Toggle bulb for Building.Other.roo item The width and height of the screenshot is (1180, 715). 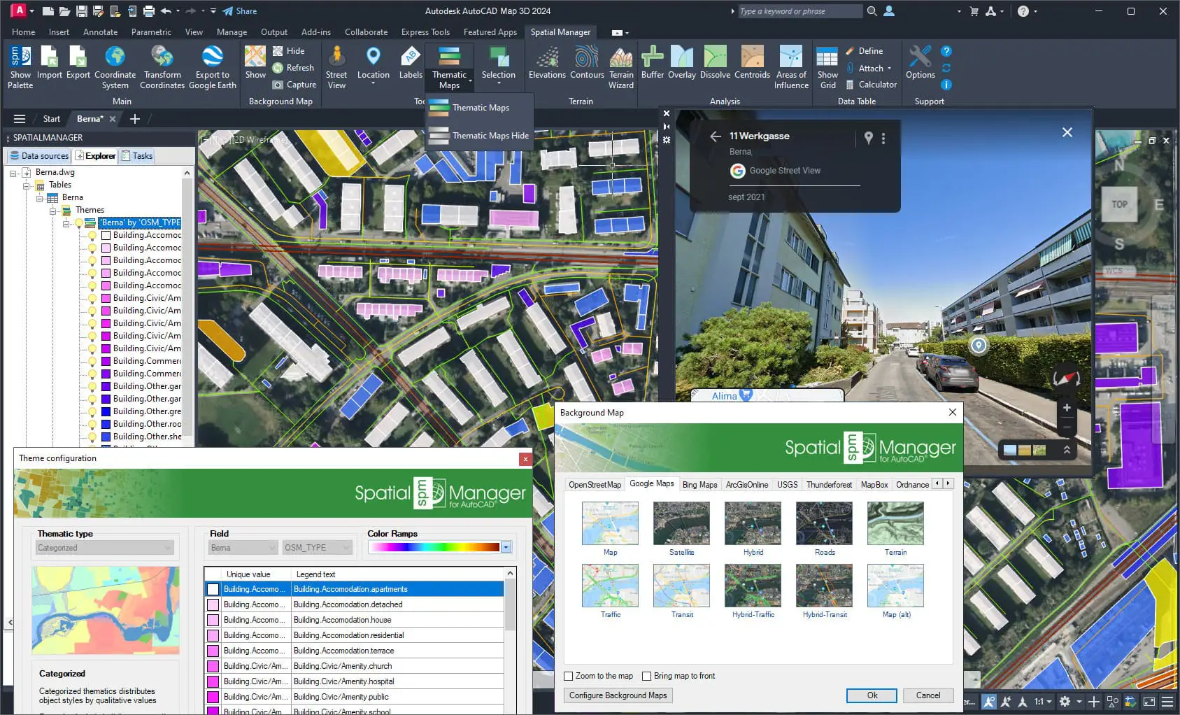(92, 424)
